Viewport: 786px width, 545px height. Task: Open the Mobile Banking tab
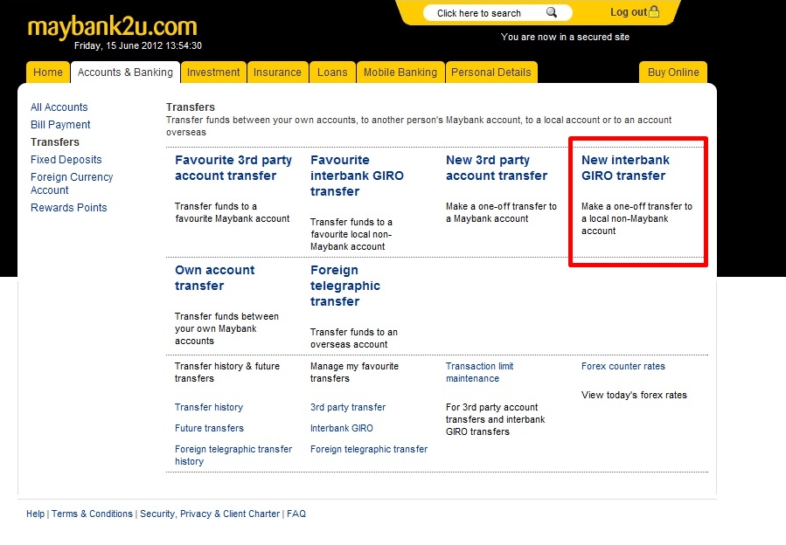400,72
